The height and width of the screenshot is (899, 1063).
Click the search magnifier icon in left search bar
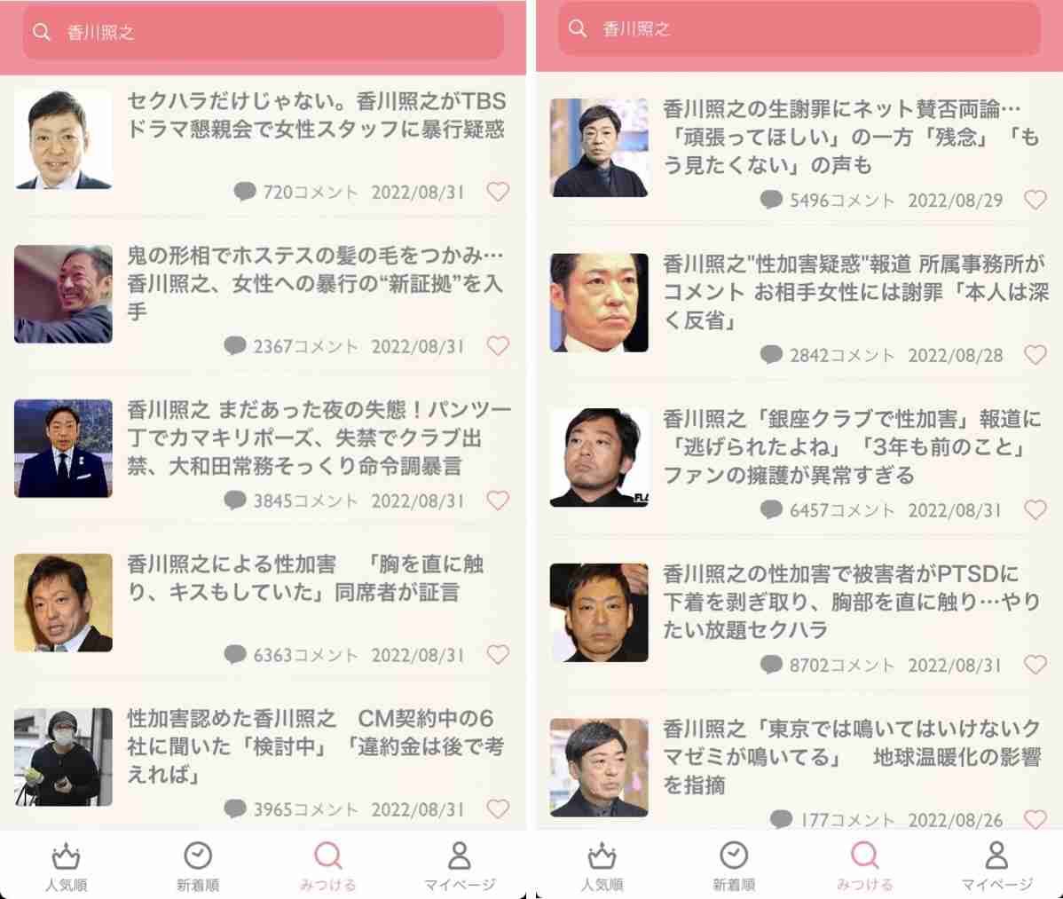pos(42,32)
